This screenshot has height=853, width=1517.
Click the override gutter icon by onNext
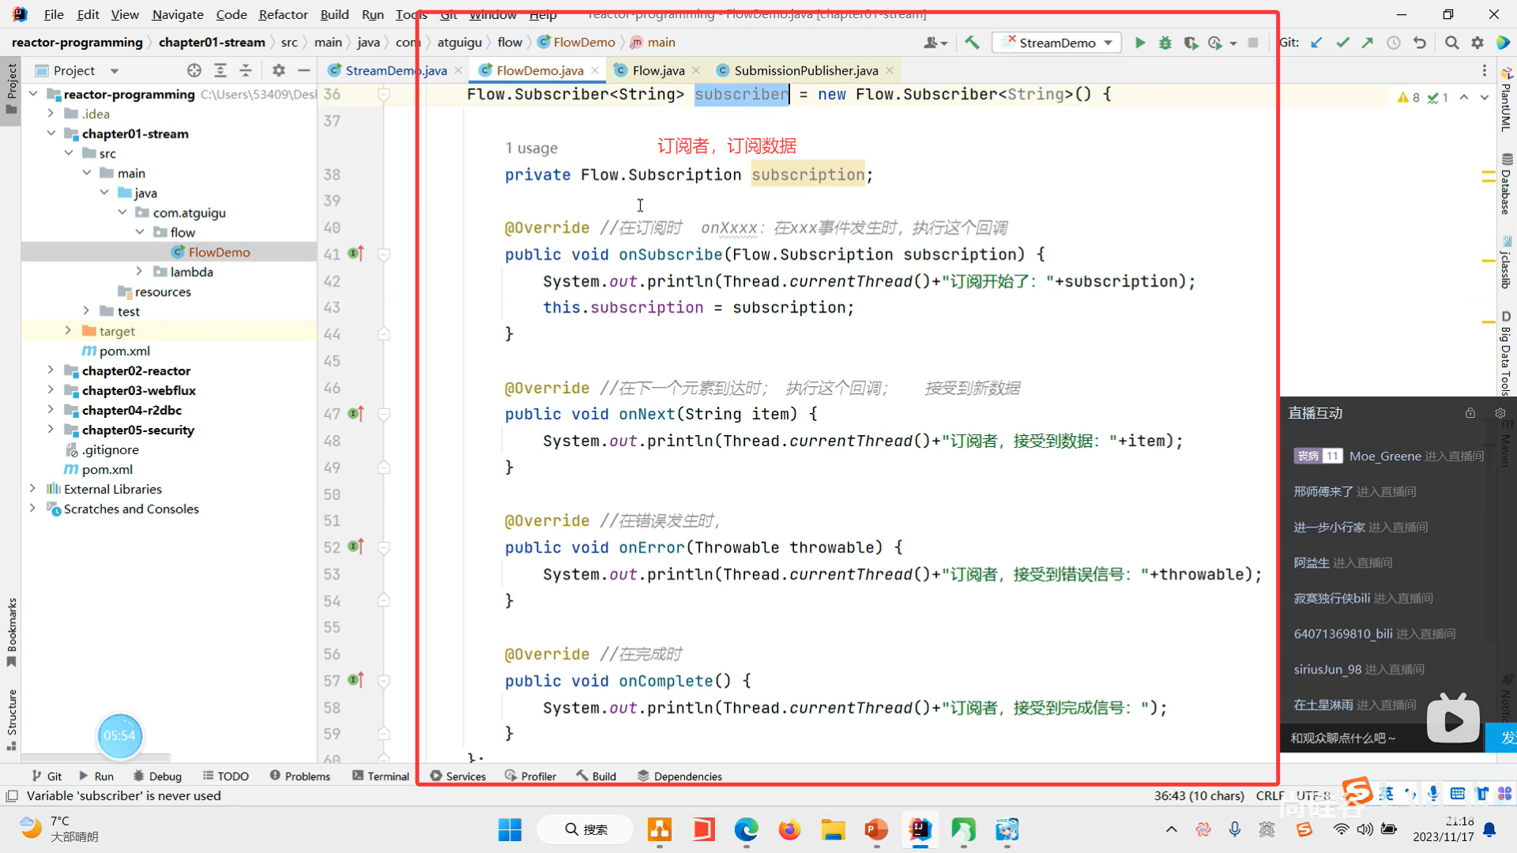pos(356,413)
